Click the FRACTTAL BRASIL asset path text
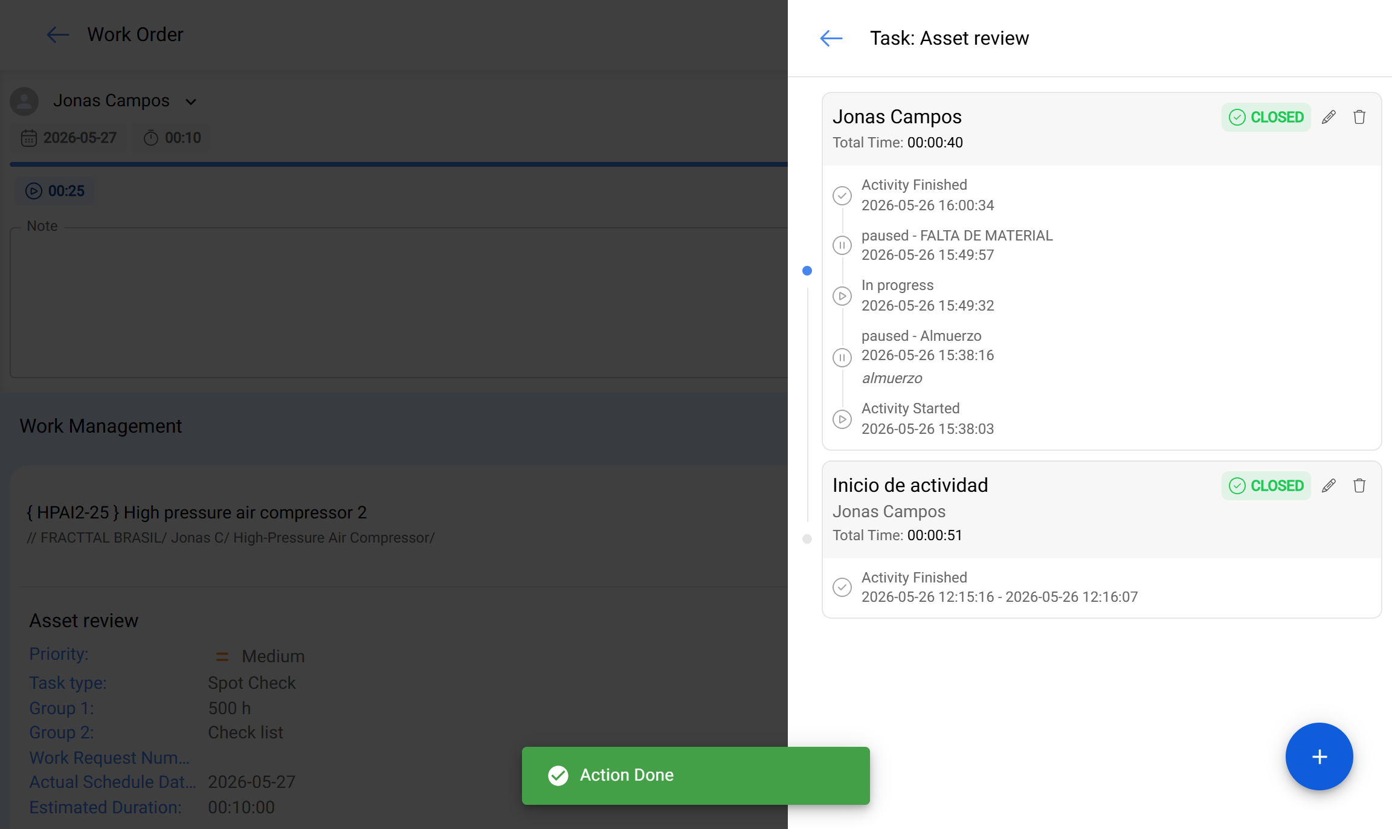1392x829 pixels. [x=231, y=538]
